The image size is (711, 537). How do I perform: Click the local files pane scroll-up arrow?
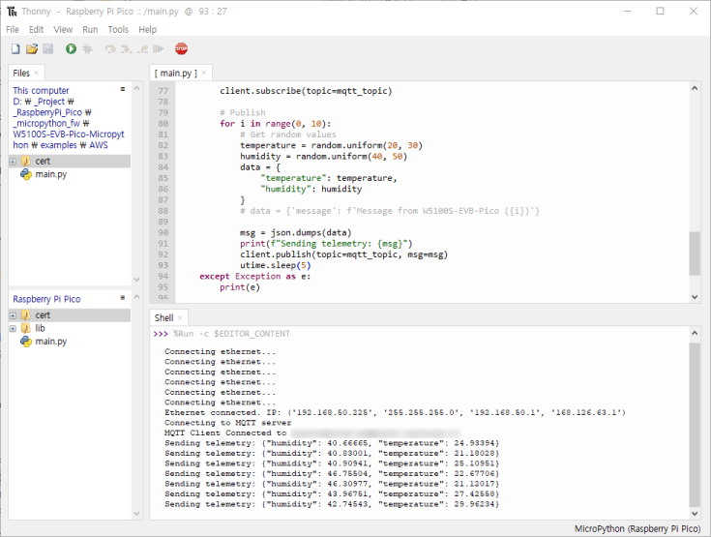tap(136, 88)
